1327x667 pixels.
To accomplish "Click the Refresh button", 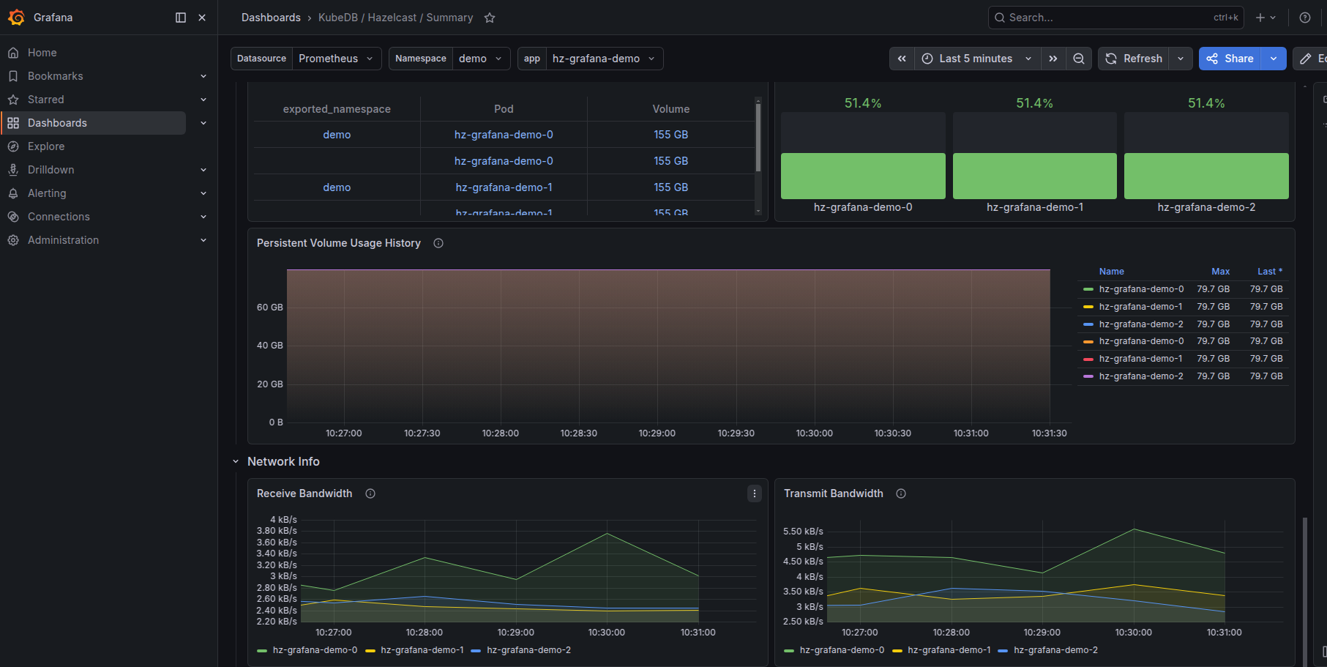I will [x=1134, y=59].
